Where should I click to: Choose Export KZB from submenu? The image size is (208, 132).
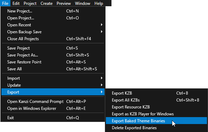[156, 93]
